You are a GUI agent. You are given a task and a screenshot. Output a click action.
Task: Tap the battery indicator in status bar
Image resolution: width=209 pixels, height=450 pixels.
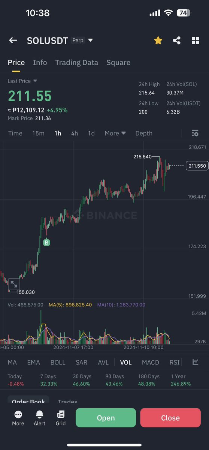(x=183, y=13)
